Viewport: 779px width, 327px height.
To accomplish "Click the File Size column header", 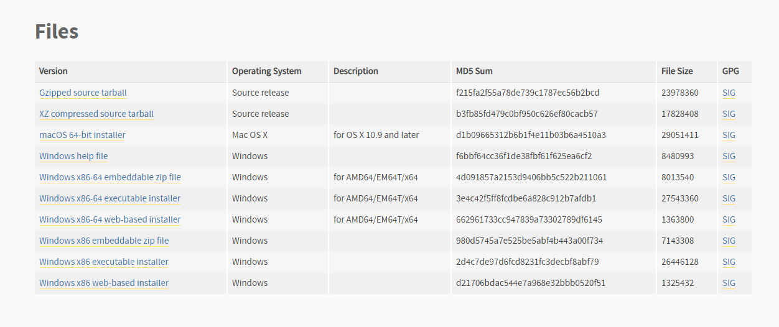I will [677, 71].
